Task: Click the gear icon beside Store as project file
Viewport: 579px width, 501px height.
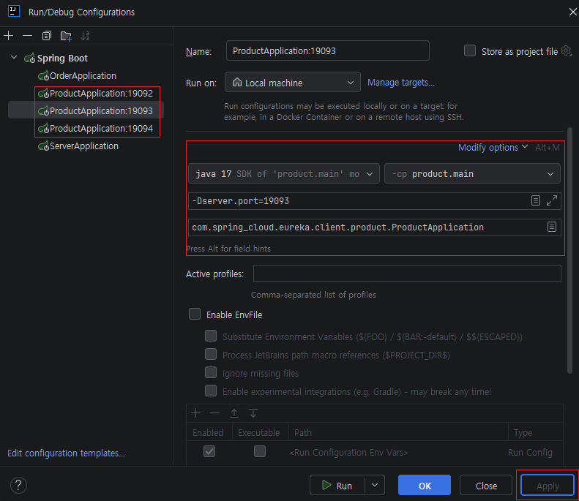Action: tap(566, 51)
